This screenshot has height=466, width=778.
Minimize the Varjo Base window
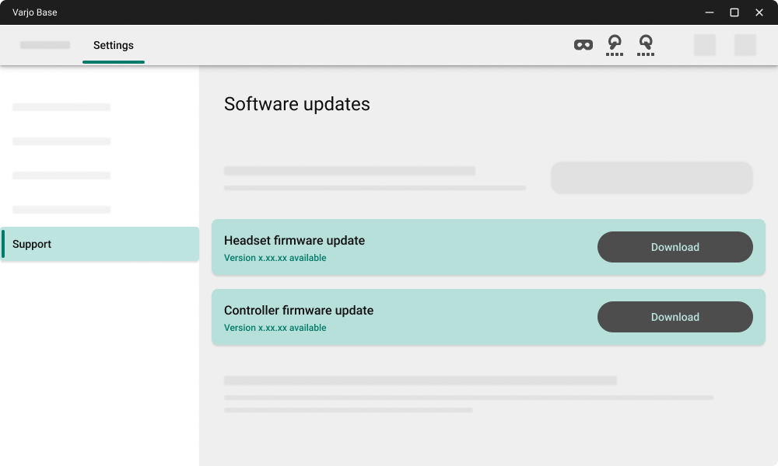[x=710, y=12]
